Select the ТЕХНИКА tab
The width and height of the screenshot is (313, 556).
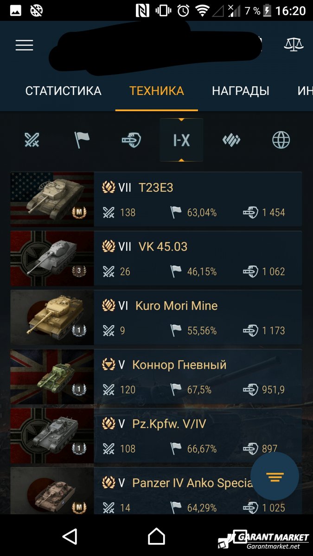click(x=157, y=91)
